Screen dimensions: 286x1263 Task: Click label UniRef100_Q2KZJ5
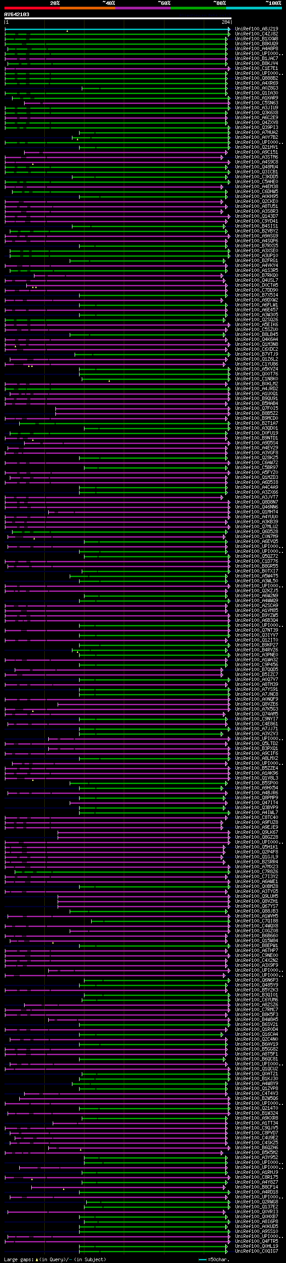coord(257,591)
